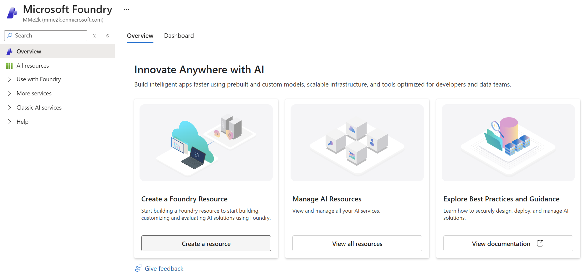Image resolution: width=585 pixels, height=277 pixels.
Task: Select the Overview tab
Action: coord(140,36)
